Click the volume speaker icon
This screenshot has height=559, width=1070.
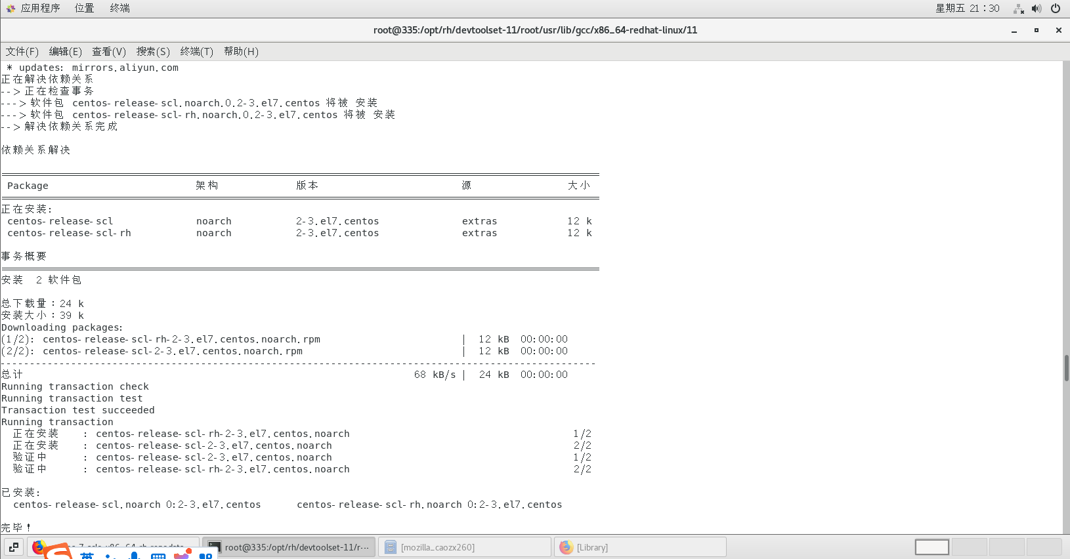pyautogui.click(x=1037, y=9)
